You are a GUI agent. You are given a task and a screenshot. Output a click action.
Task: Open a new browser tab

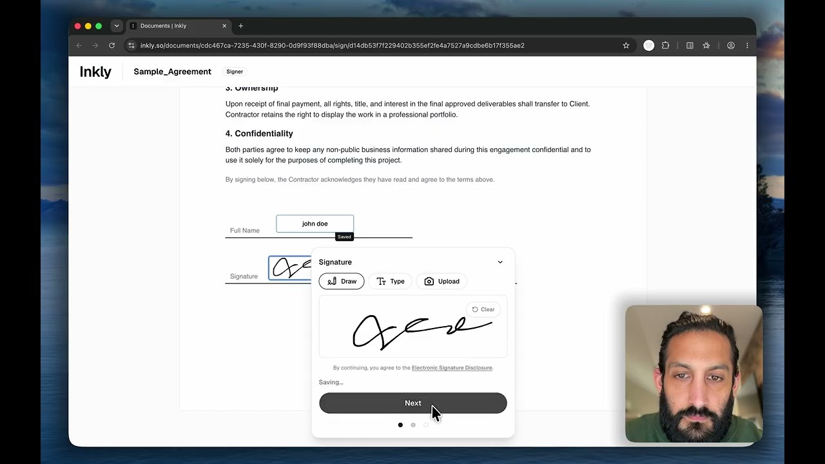(x=241, y=26)
